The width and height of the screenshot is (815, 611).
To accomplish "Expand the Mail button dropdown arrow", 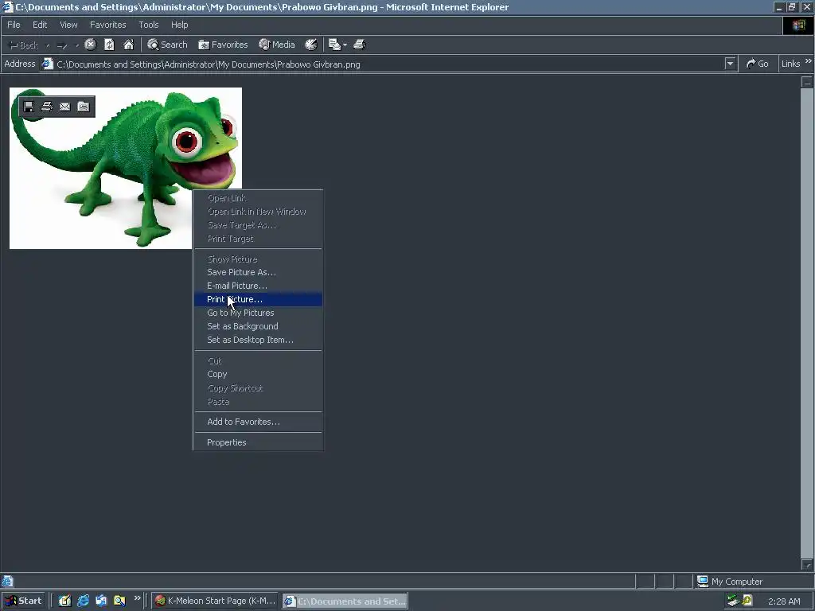I will 345,45.
